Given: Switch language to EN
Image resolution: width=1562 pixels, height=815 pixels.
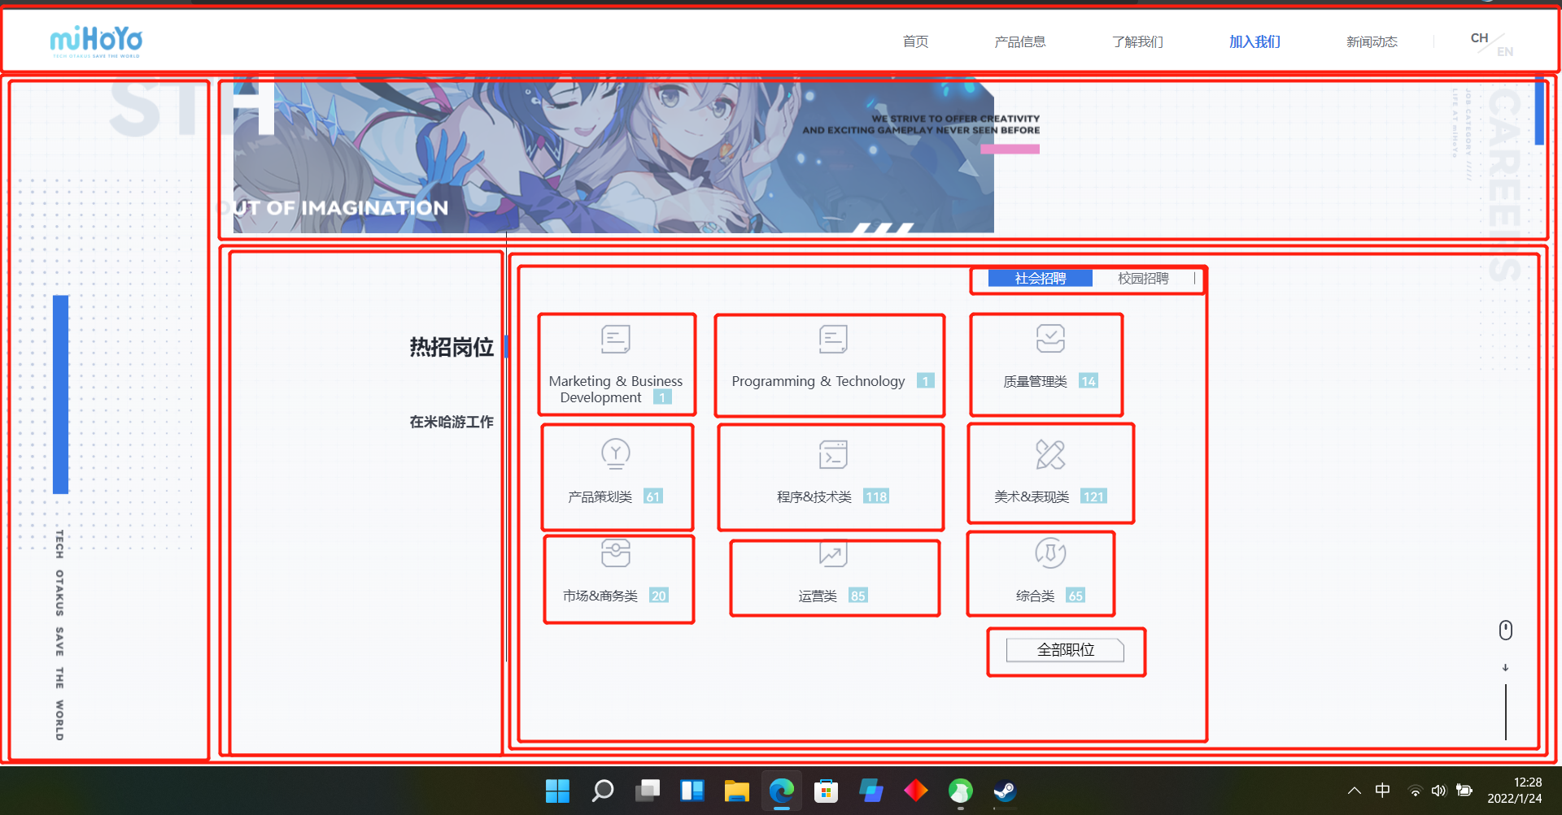Looking at the screenshot, I should (1505, 52).
